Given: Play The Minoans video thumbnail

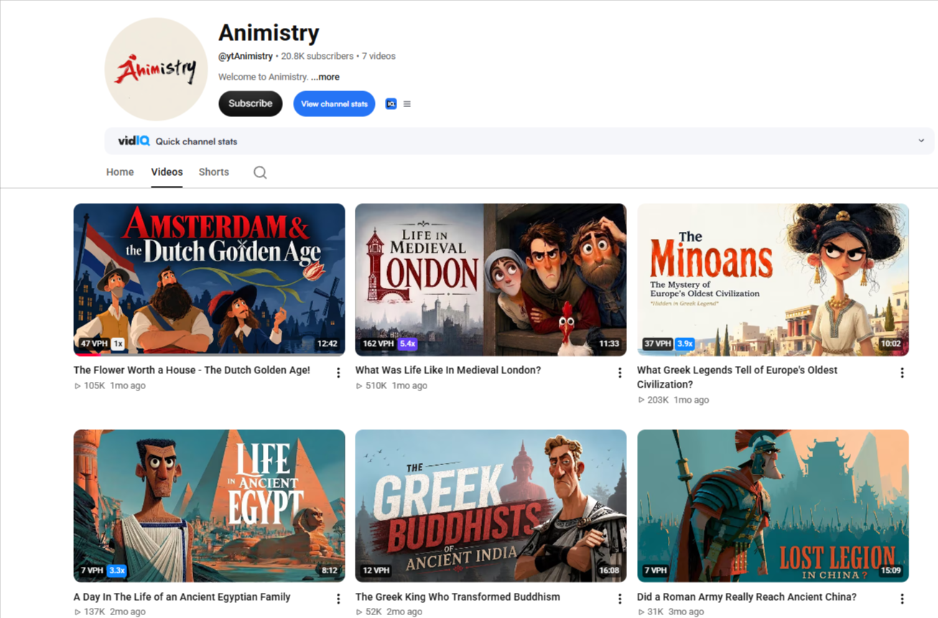Looking at the screenshot, I should click(x=773, y=280).
